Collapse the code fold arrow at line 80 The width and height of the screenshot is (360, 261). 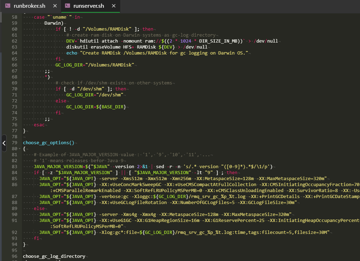coord(20,149)
